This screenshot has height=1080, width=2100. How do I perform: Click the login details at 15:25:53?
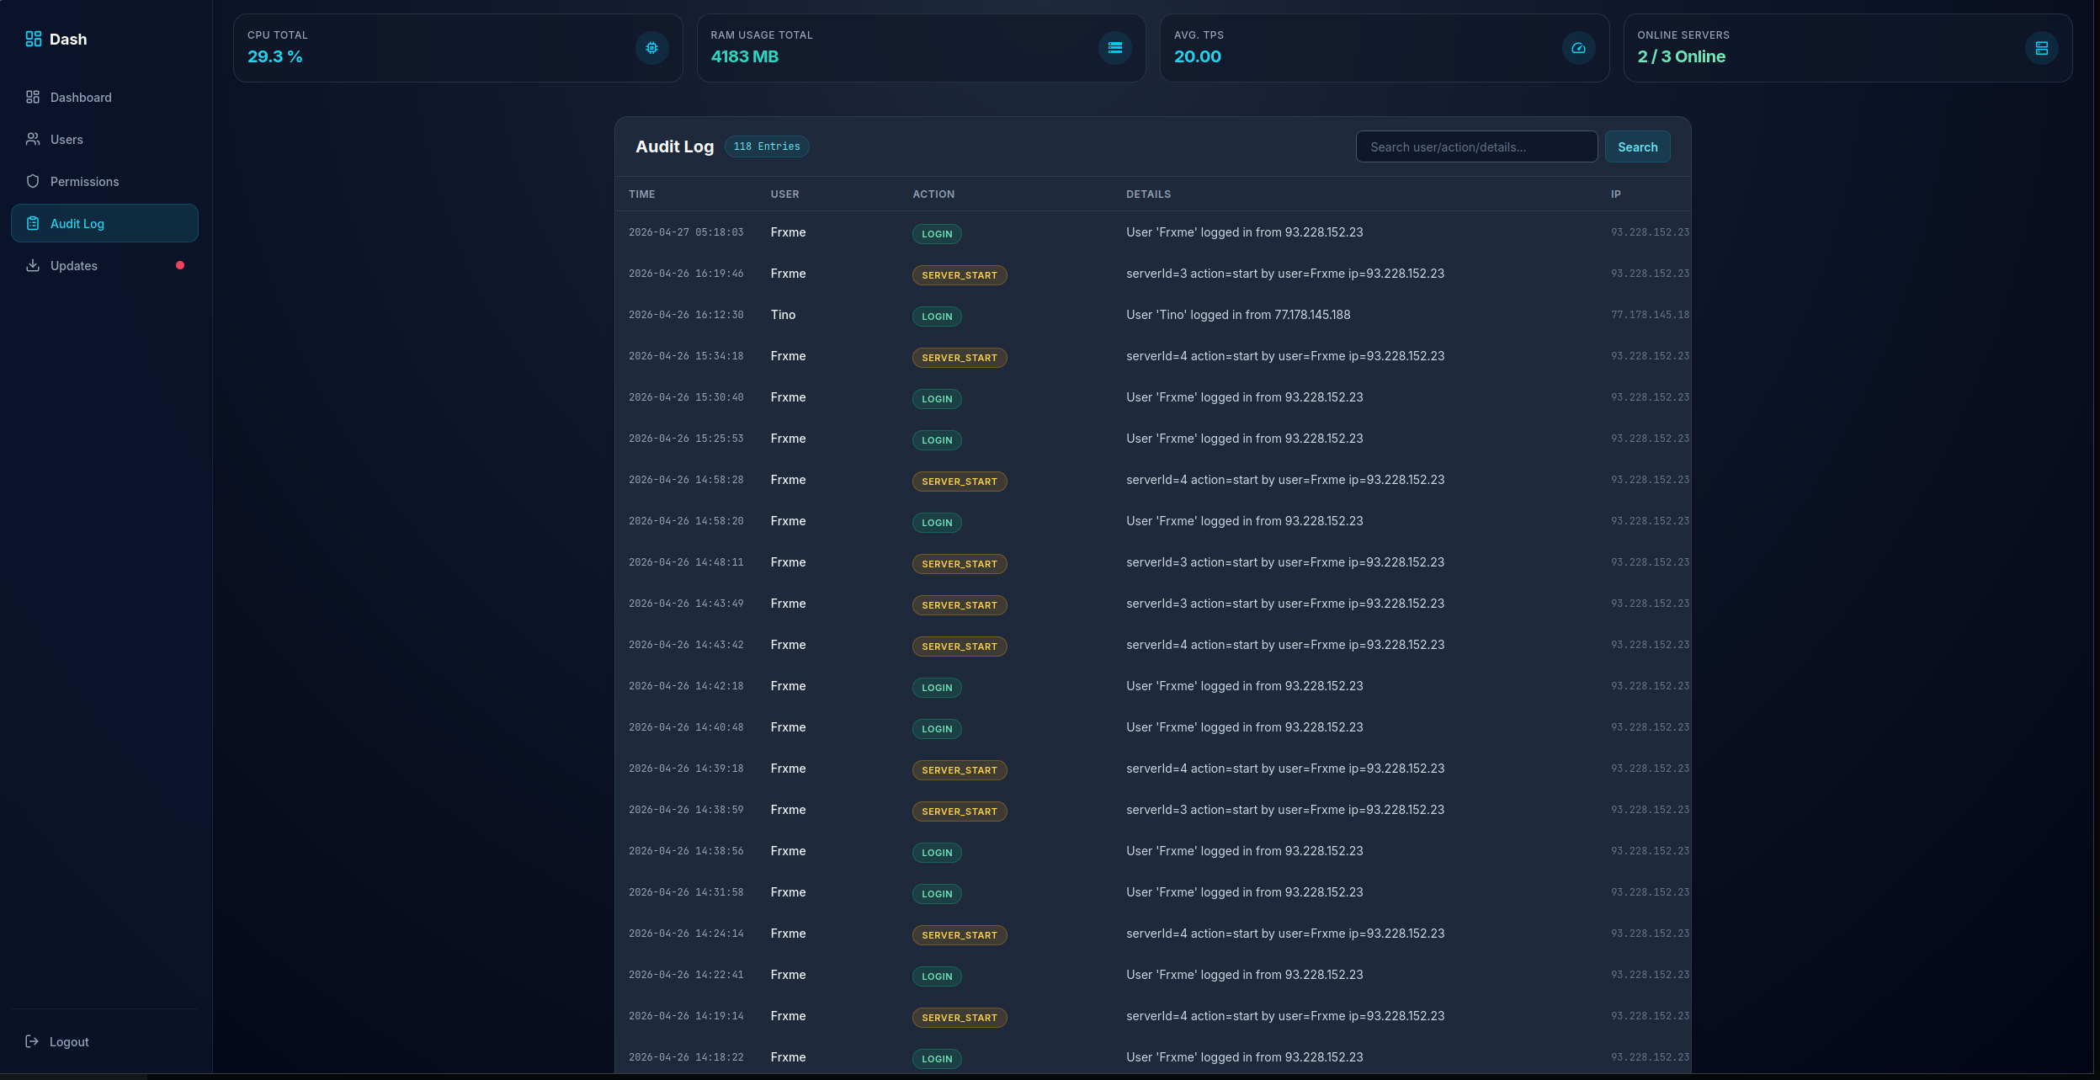(1245, 439)
